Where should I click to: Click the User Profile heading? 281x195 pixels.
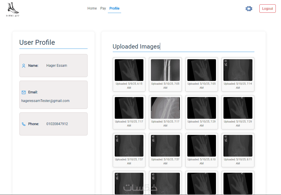click(37, 42)
